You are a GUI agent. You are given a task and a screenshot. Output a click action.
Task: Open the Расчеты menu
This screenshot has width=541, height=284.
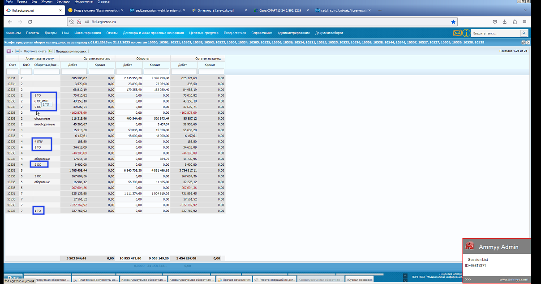32,33
